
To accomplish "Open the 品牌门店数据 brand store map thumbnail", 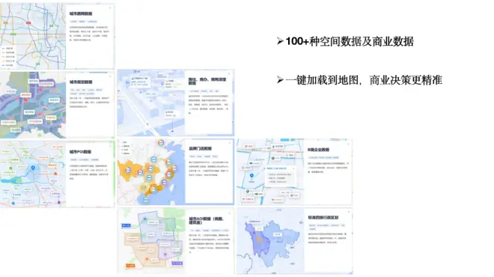I will coord(151,172).
